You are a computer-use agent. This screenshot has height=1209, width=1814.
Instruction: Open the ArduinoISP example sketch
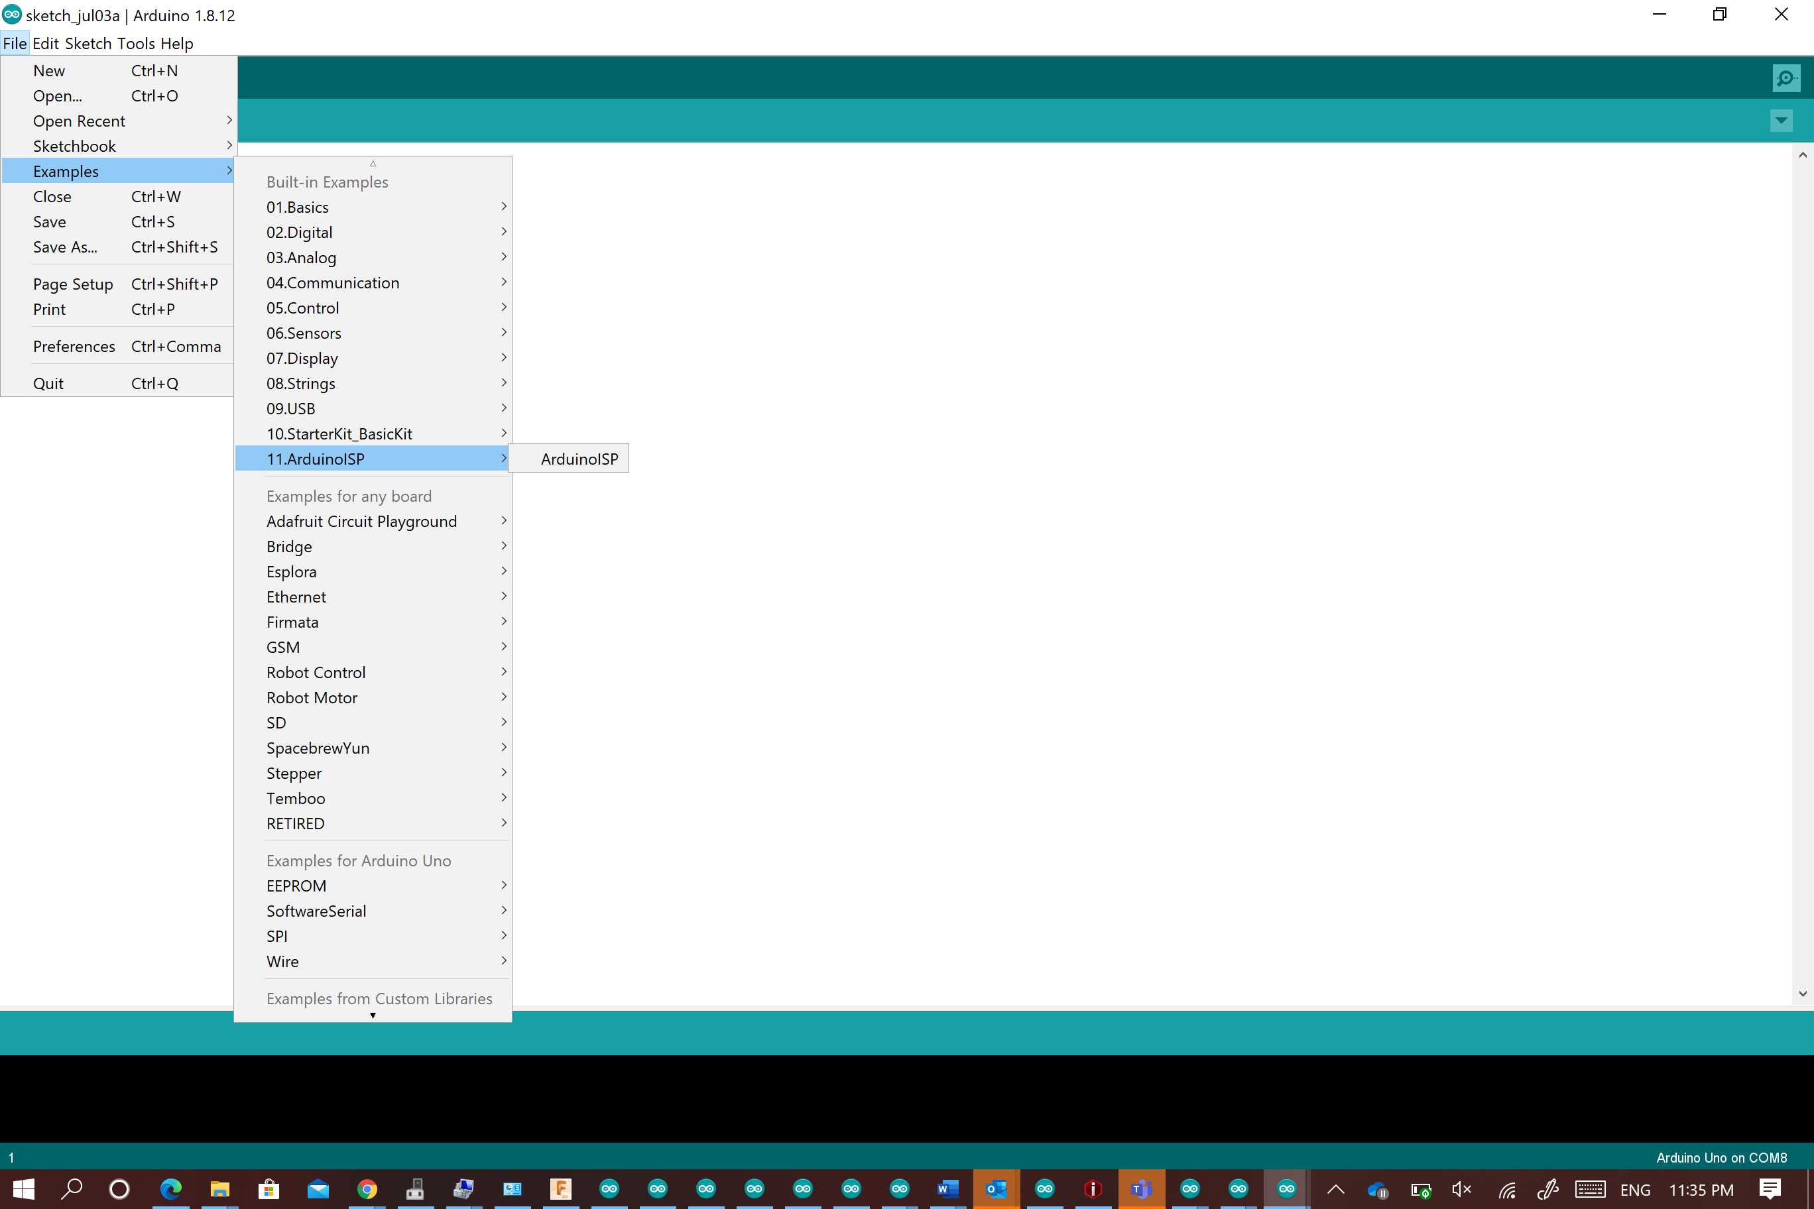point(578,459)
